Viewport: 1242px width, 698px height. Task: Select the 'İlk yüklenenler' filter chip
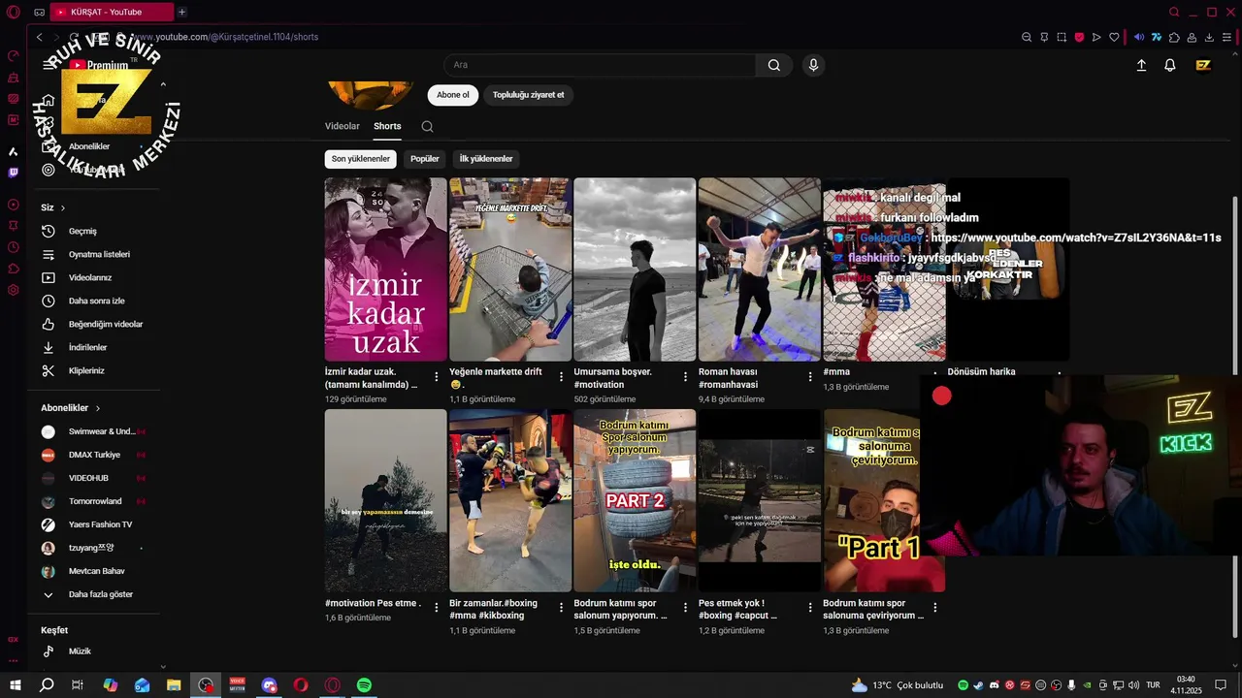[x=486, y=159]
